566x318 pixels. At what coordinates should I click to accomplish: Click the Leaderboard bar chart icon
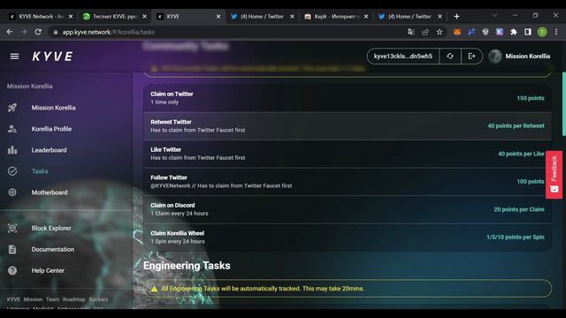click(x=12, y=150)
